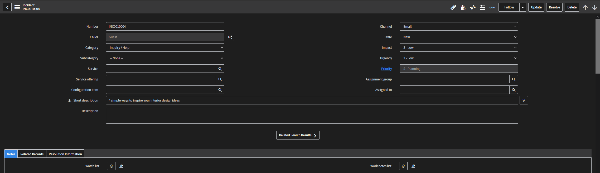Viewport: 600px width, 173px height.
Task: Add me to Watch list icon
Action: (x=121, y=166)
